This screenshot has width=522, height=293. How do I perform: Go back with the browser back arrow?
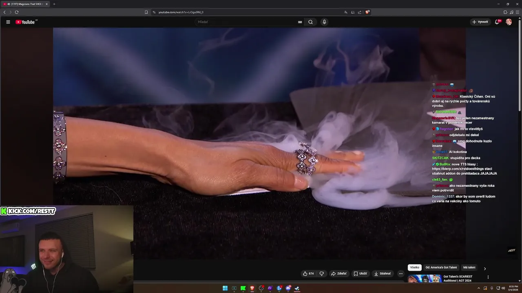4,12
